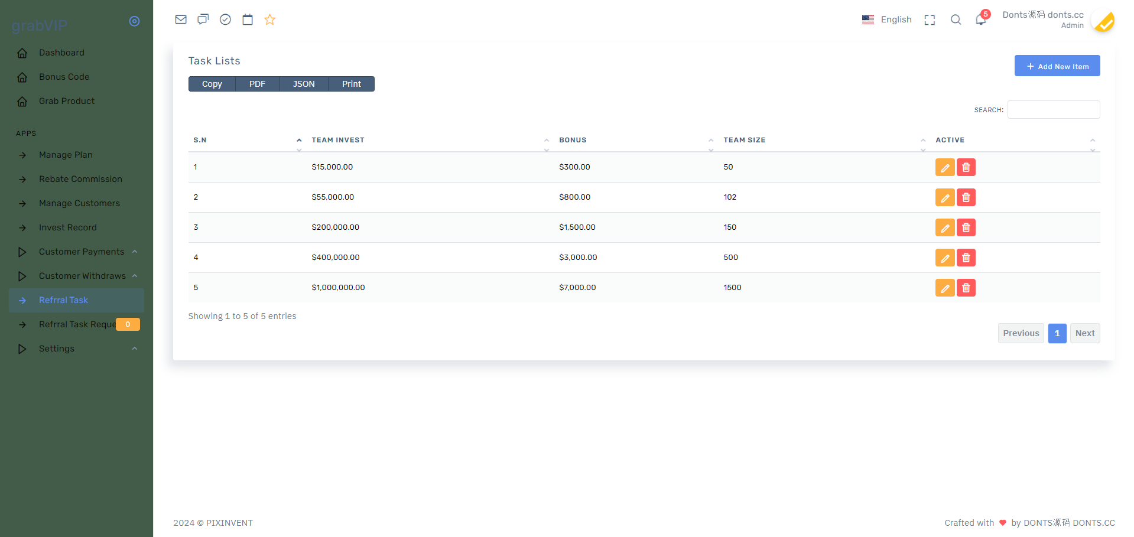The height and width of the screenshot is (537, 1134).
Task: Edit the $400,000.00 team invest row
Action: 945,258
